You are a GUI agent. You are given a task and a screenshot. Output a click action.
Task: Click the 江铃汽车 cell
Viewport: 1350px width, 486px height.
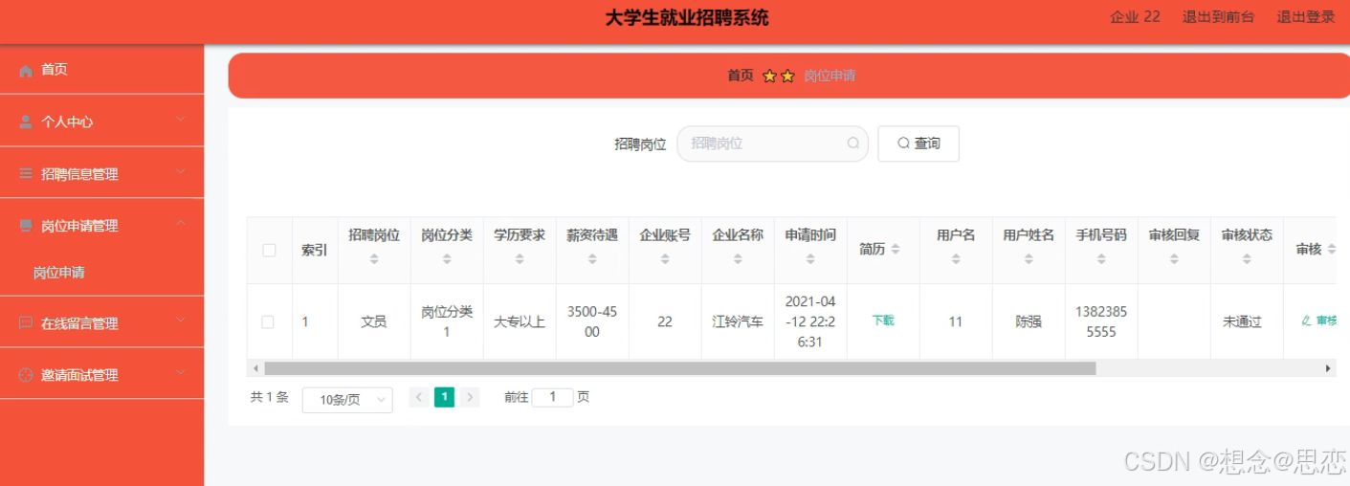tap(738, 322)
